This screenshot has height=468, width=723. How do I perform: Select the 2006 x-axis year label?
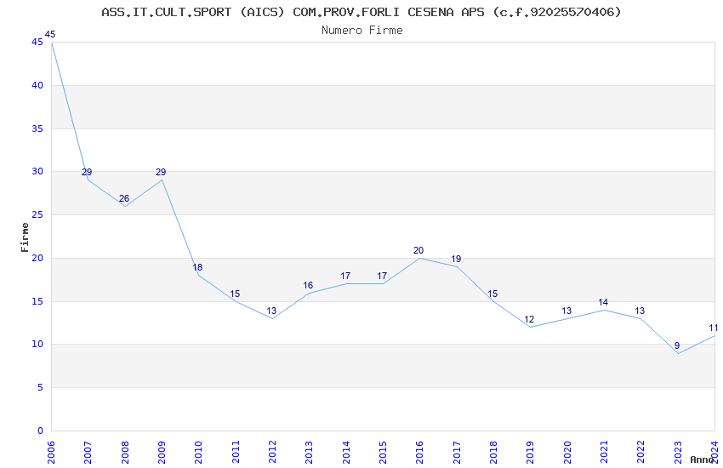point(51,453)
